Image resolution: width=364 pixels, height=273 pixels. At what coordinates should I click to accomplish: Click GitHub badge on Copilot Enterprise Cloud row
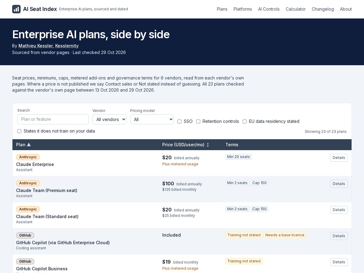coord(25,235)
